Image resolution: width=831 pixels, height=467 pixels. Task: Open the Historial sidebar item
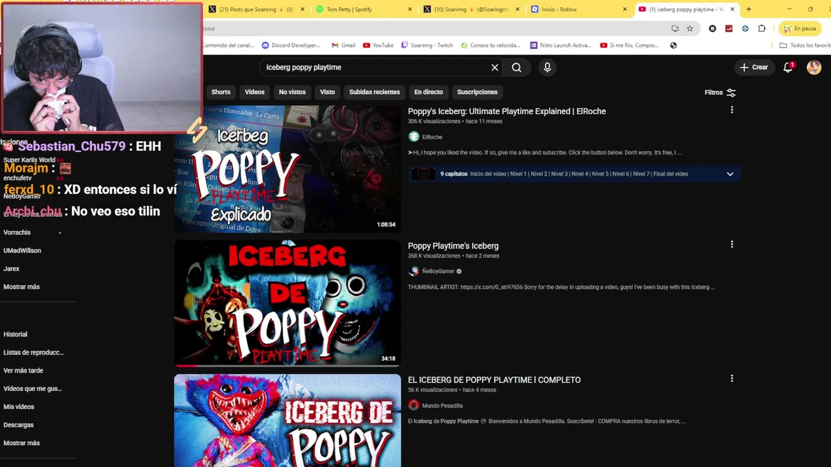click(16, 335)
